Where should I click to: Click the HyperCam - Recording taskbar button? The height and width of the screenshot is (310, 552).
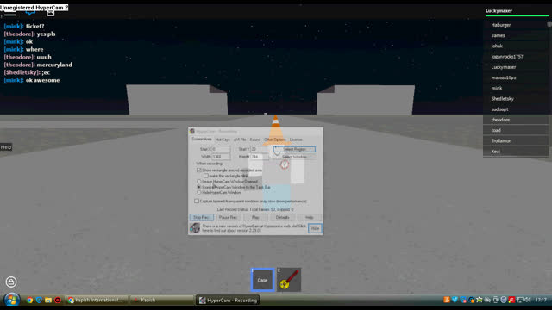(x=228, y=301)
